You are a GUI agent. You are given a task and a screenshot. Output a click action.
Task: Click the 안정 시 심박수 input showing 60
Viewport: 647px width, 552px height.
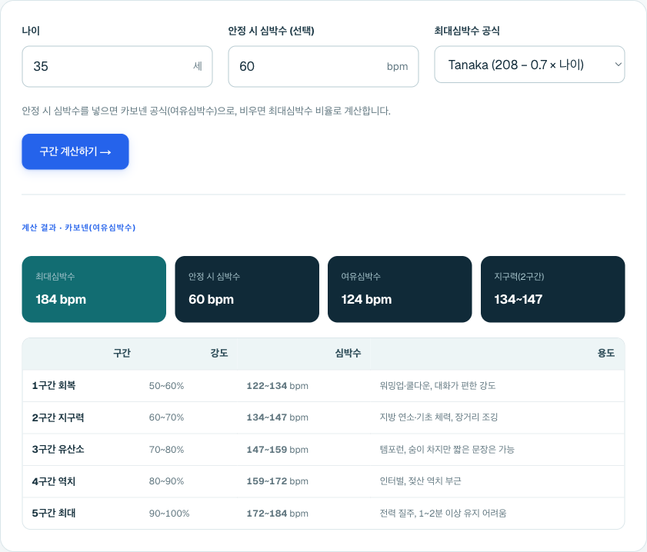pos(323,66)
